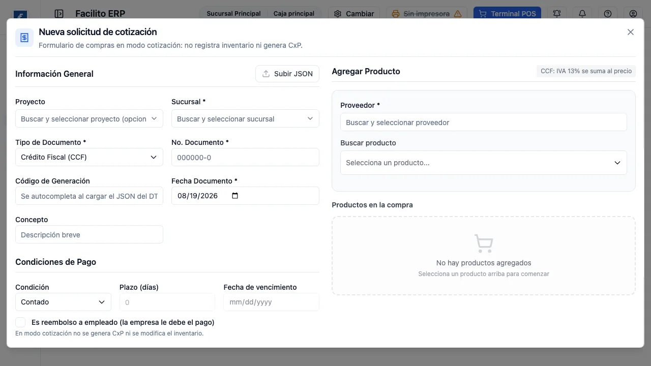
Task: Click the Sucursal Principal label in top bar
Action: 233,14
